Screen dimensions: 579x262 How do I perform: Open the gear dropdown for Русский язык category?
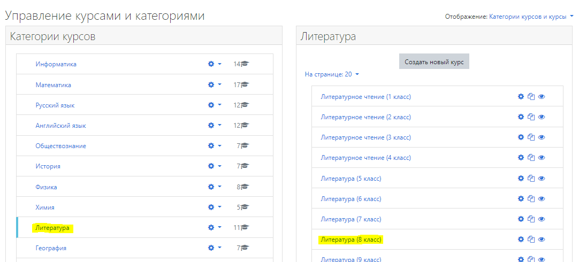(214, 105)
